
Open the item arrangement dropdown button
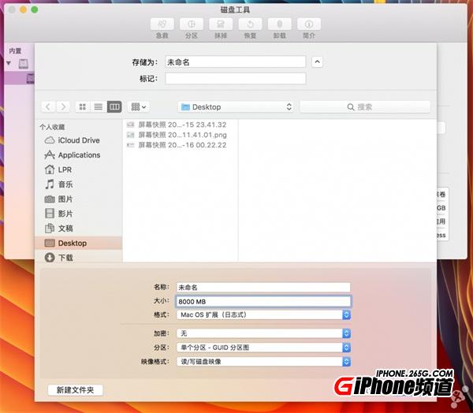click(139, 106)
